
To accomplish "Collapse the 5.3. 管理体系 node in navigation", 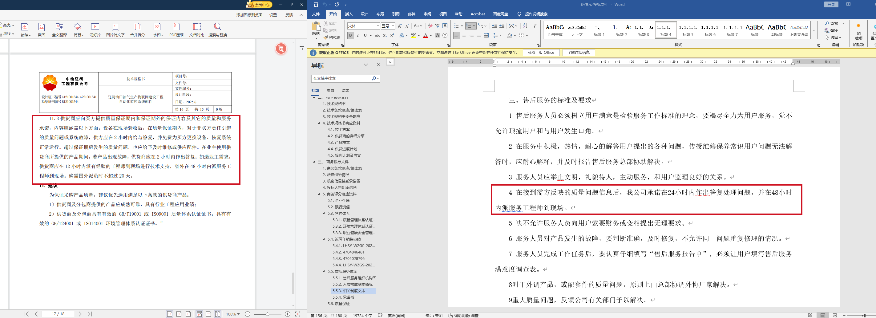I will (324, 214).
